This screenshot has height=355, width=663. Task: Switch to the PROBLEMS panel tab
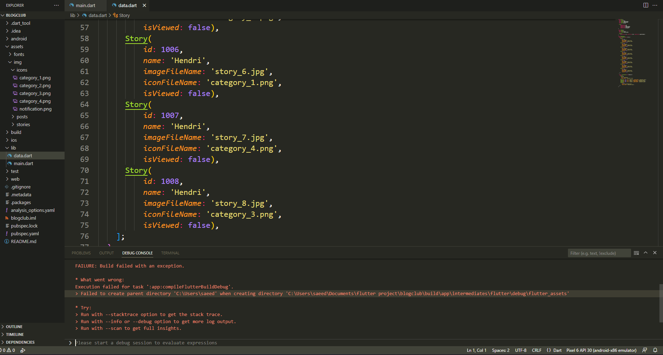point(81,253)
